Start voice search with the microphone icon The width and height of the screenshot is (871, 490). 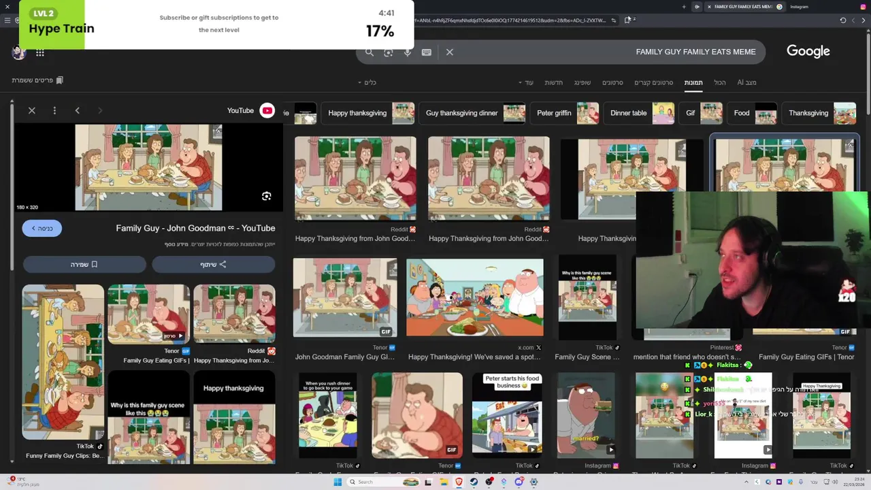408,52
